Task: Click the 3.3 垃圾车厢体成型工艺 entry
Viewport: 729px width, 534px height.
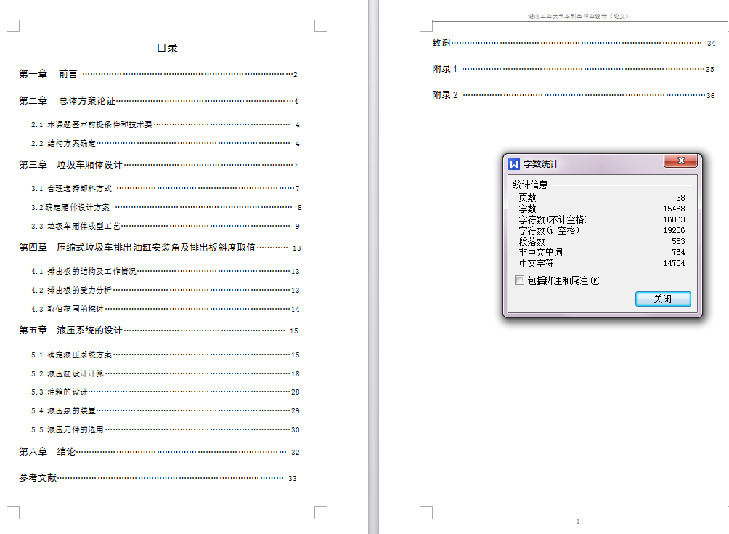Action: pos(165,226)
